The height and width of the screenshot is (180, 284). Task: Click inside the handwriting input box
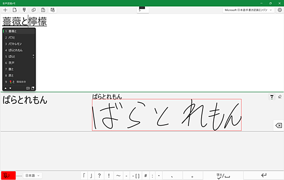tap(167, 115)
